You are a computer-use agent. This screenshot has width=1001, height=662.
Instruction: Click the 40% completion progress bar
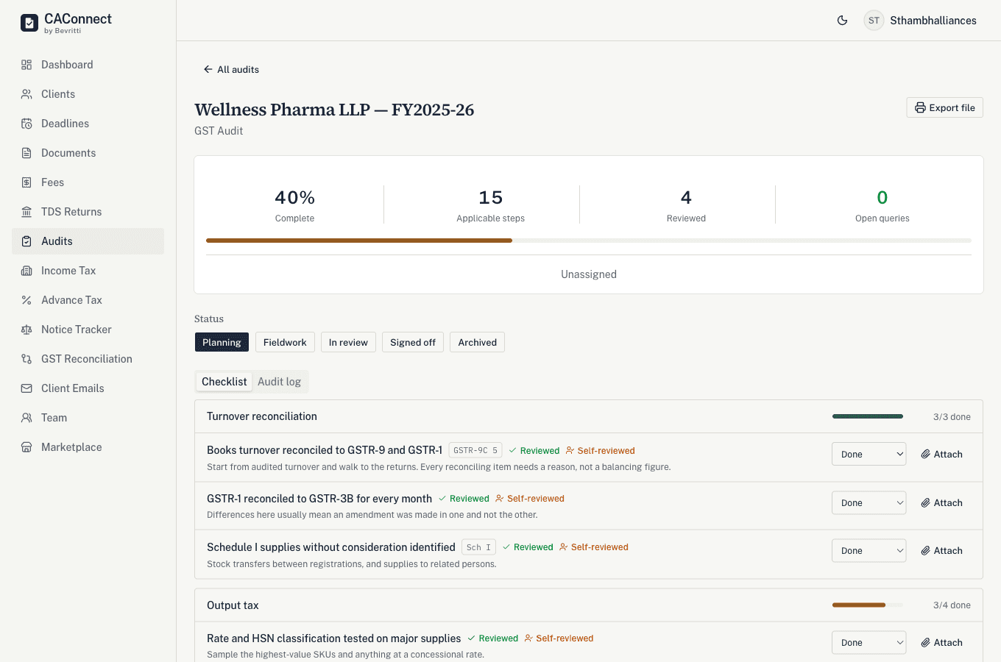589,241
